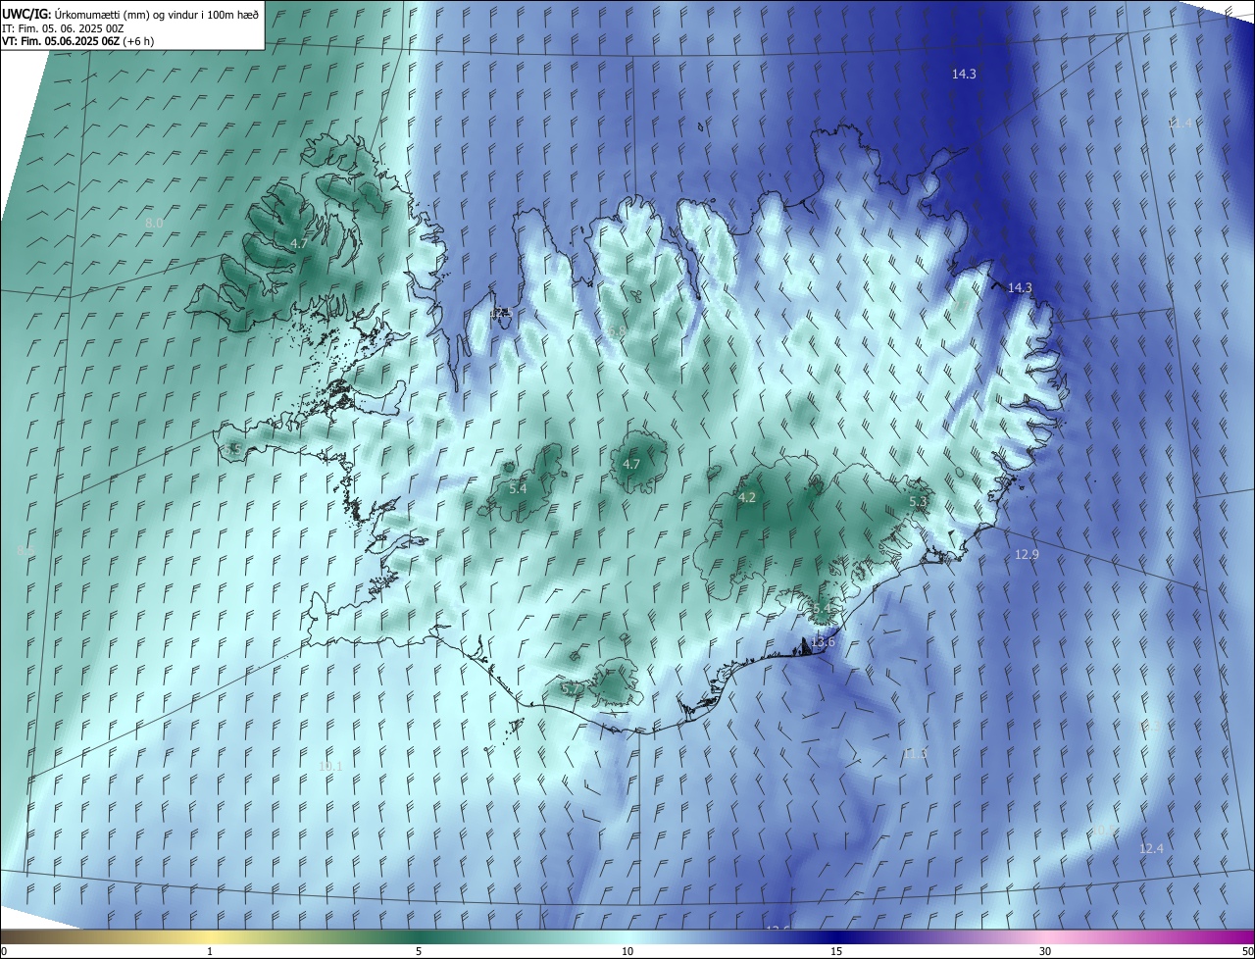1255x959 pixels.
Task: Click the 15 tick on the color scale
Action: coord(836,951)
